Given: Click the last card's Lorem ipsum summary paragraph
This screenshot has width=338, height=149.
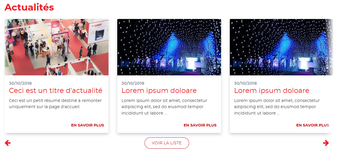Looking at the screenshot, I should (x=277, y=107).
